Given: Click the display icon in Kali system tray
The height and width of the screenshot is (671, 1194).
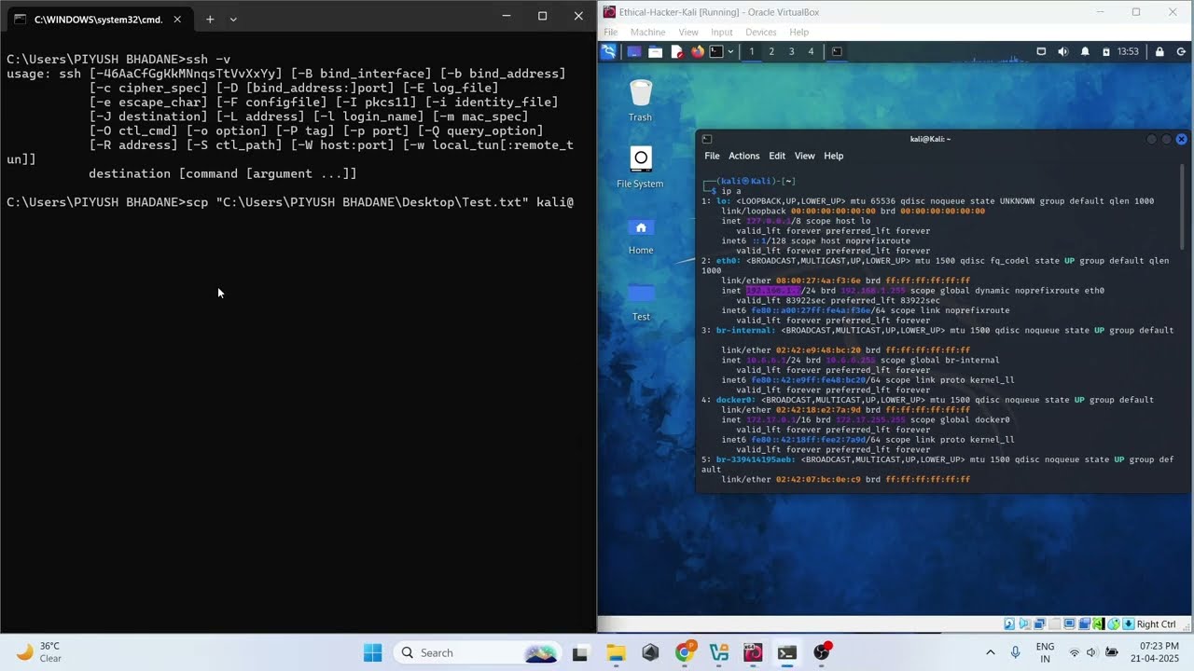Looking at the screenshot, I should [x=1041, y=51].
